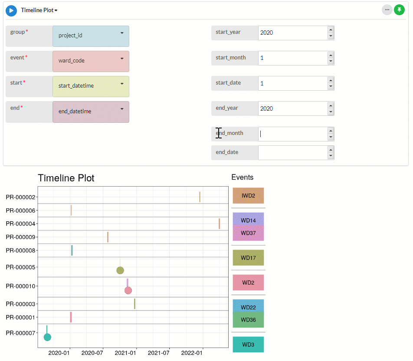This screenshot has width=413, height=361.
Task: Click the empty end_month input field
Action: coord(291,134)
